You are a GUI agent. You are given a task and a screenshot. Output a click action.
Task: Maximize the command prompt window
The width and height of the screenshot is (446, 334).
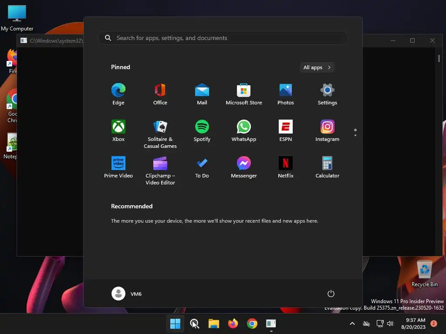[x=412, y=40]
